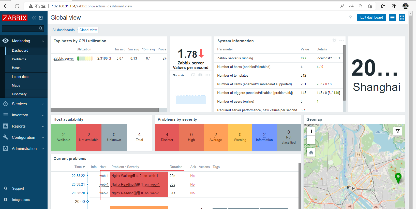Click the Support headset icon
Image resolution: width=416 pixels, height=209 pixels.
[x=6, y=188]
